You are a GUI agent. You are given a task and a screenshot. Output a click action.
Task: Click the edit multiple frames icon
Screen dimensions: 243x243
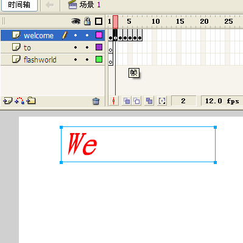tap(149, 101)
